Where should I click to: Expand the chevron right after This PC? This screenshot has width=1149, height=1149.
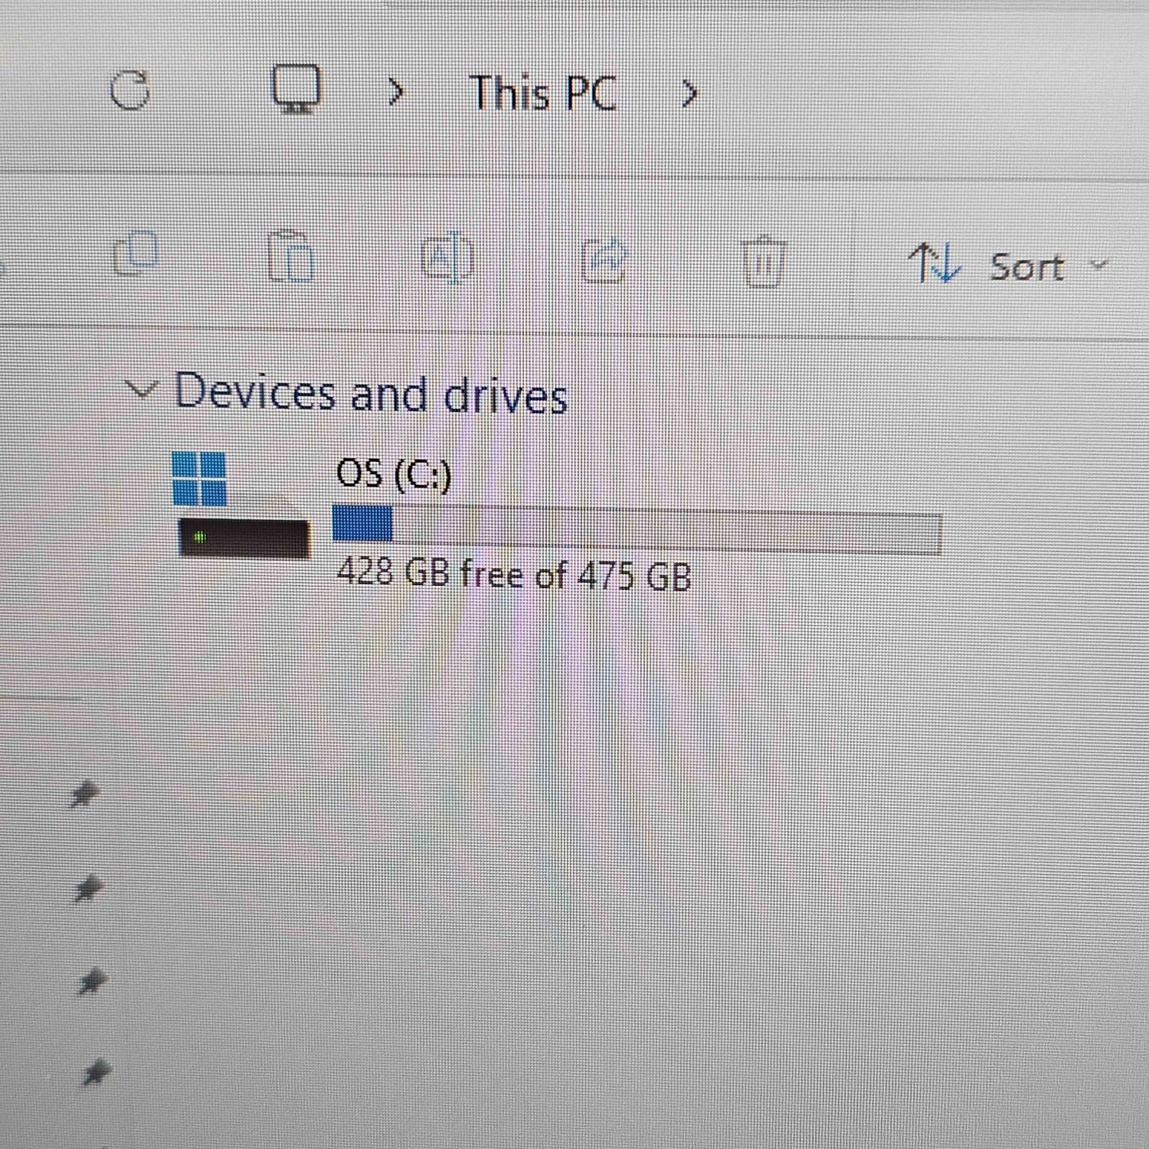point(689,95)
